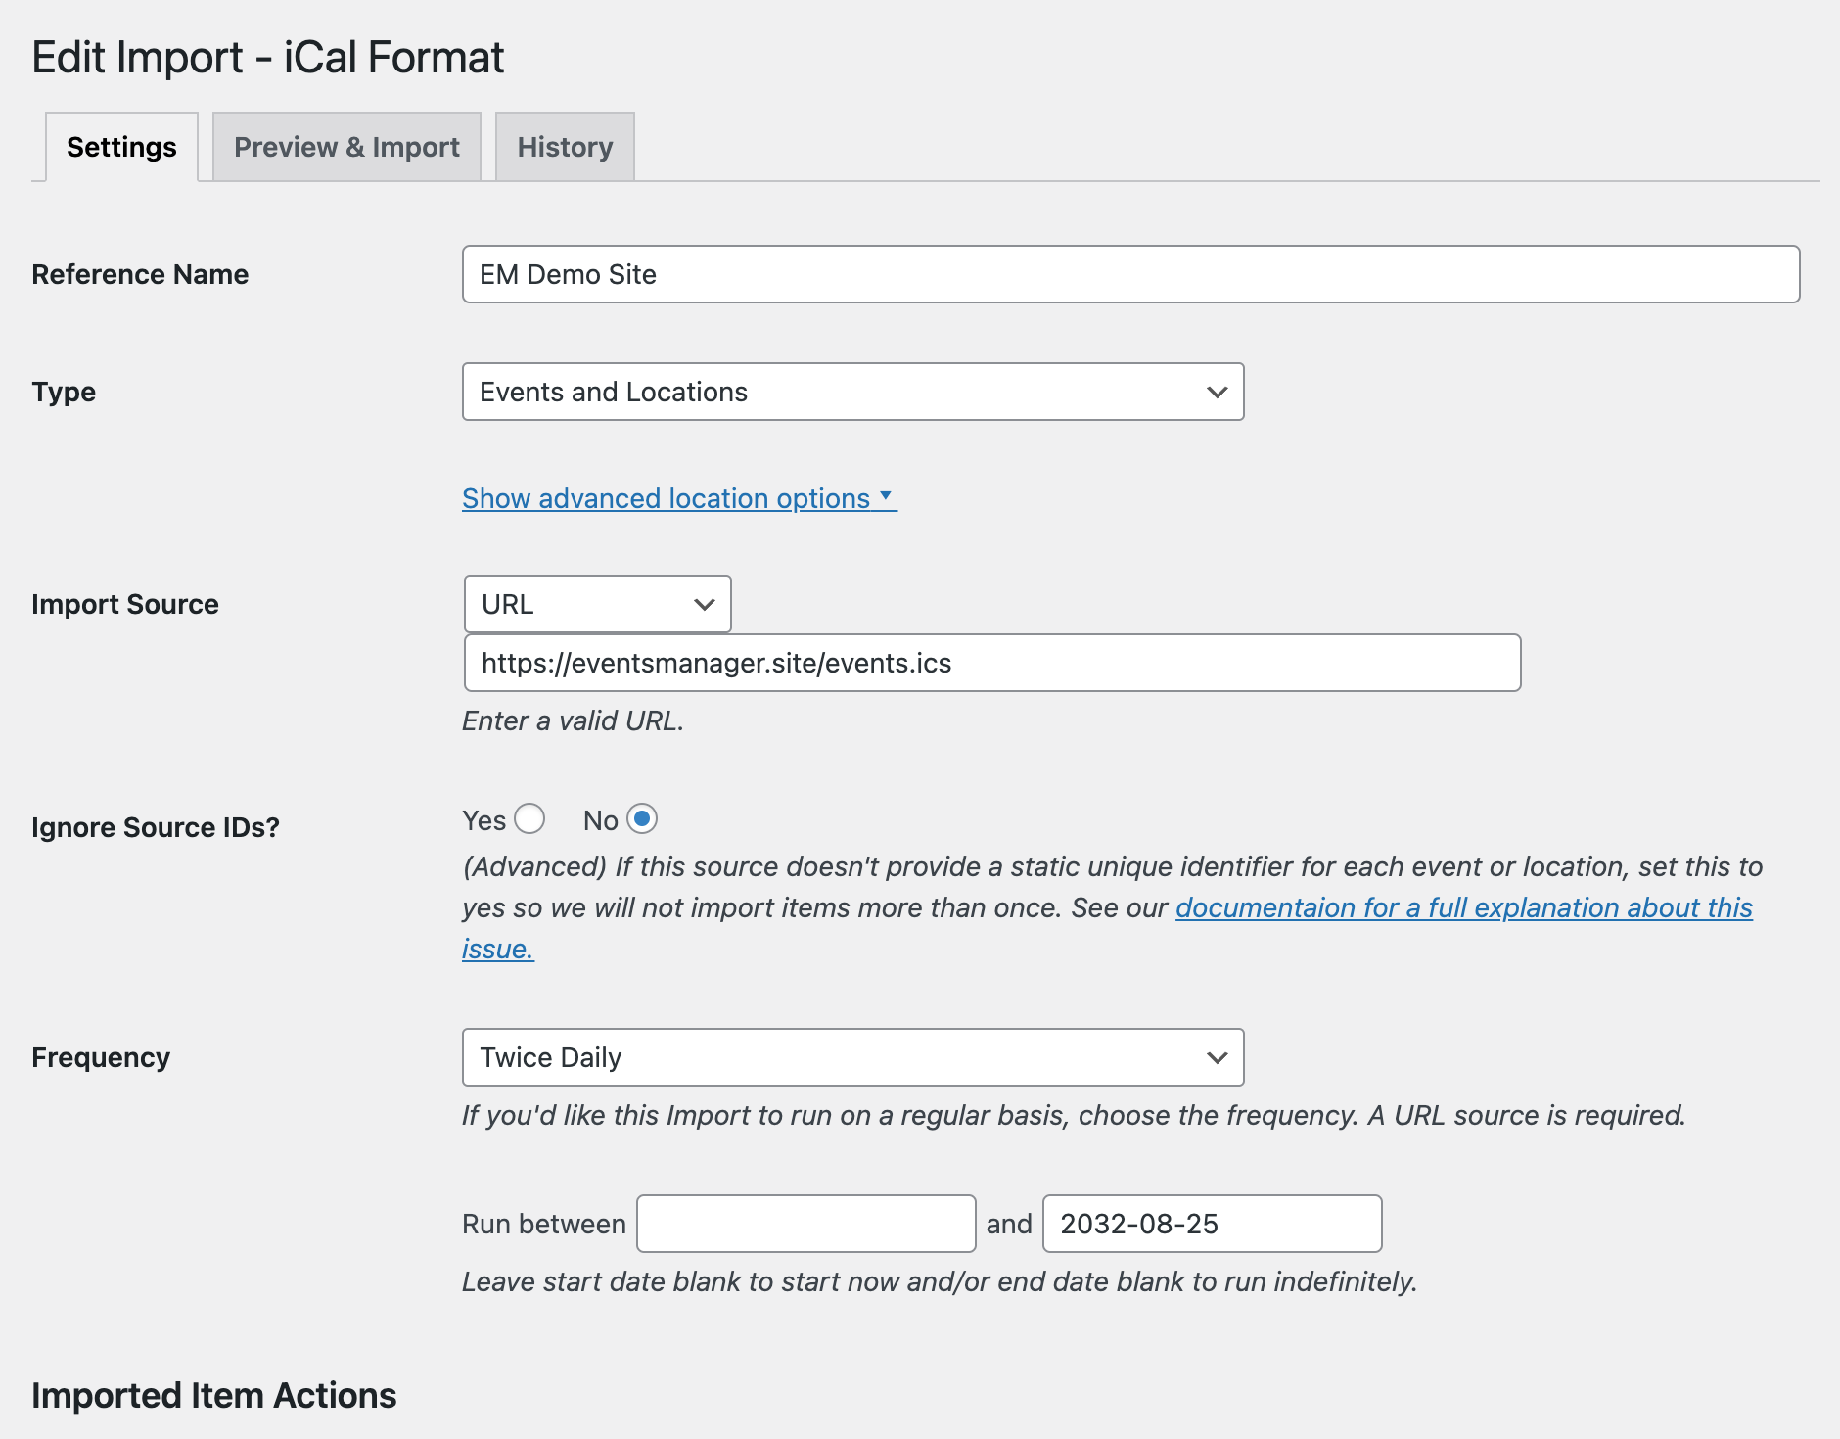Click the advanced location options triangle
The width and height of the screenshot is (1840, 1439).
886,495
